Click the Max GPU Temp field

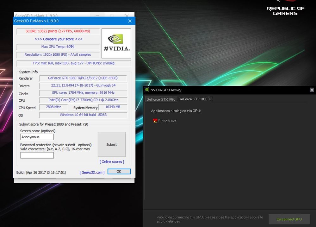tap(58, 47)
